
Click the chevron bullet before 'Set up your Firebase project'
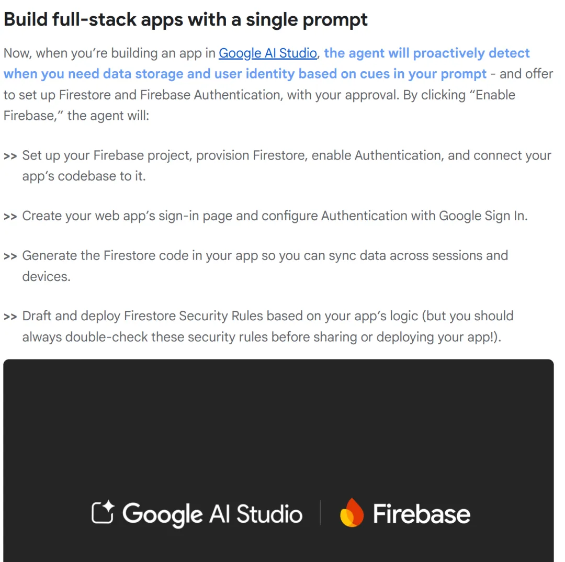(10, 156)
